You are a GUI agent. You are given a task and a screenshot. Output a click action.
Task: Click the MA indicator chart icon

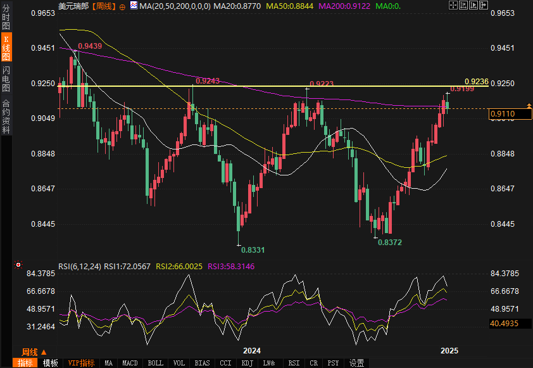133,6
